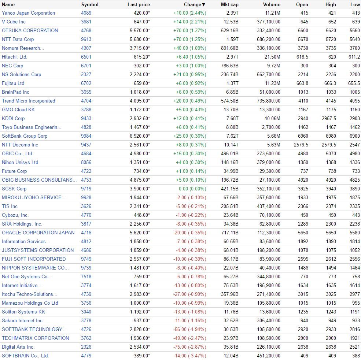Click symbol 6501 link
361x360 pixels.
coord(86,57)
